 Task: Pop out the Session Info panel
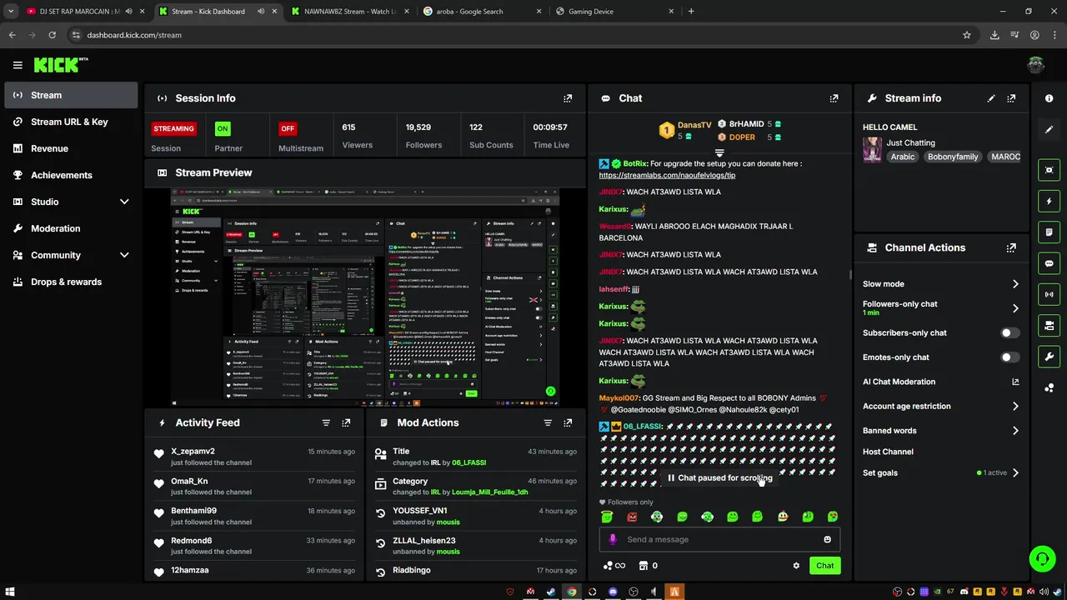click(x=568, y=98)
